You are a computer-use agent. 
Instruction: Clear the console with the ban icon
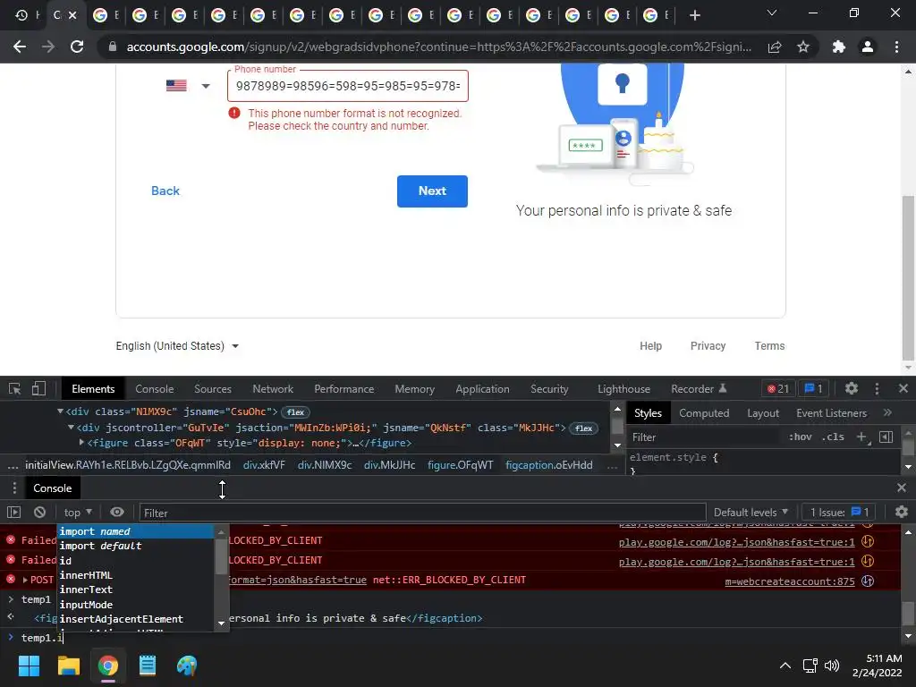point(39,513)
